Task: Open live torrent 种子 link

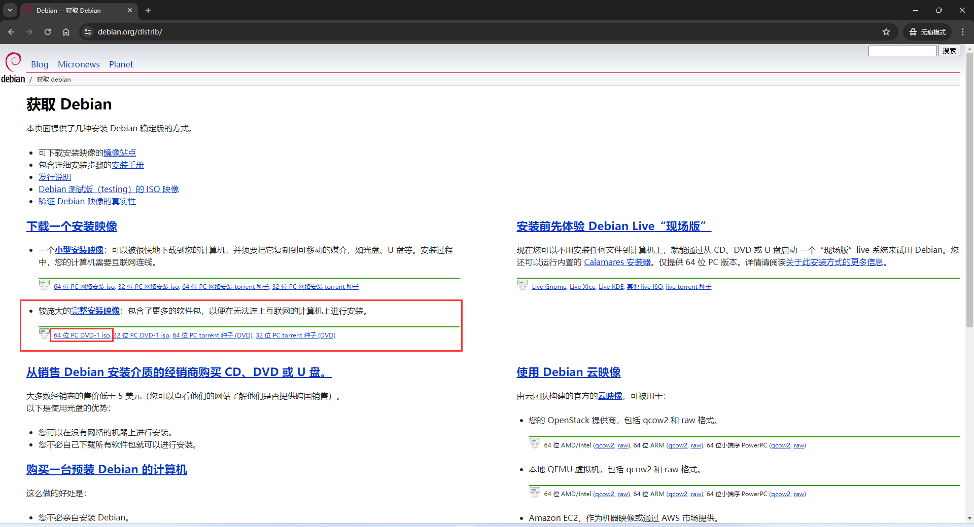Action: [x=689, y=287]
